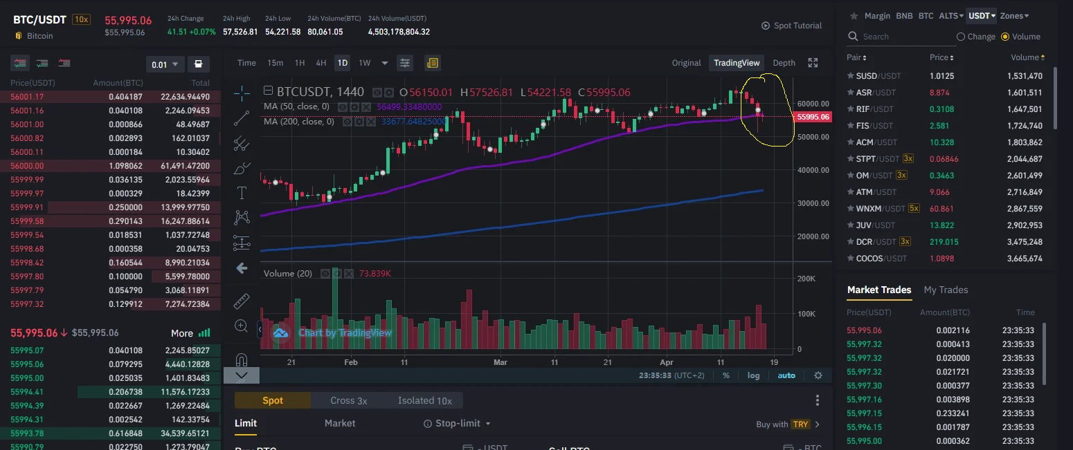Select the trend line drawing tool
Screen dimensions: 1073x450
click(x=242, y=118)
